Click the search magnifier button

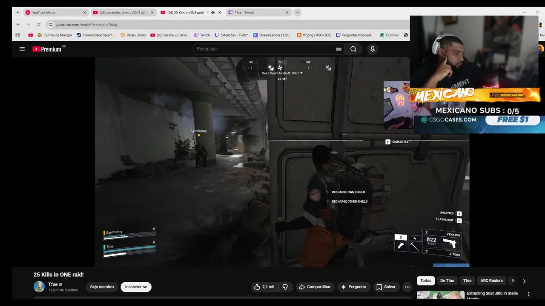(353, 49)
